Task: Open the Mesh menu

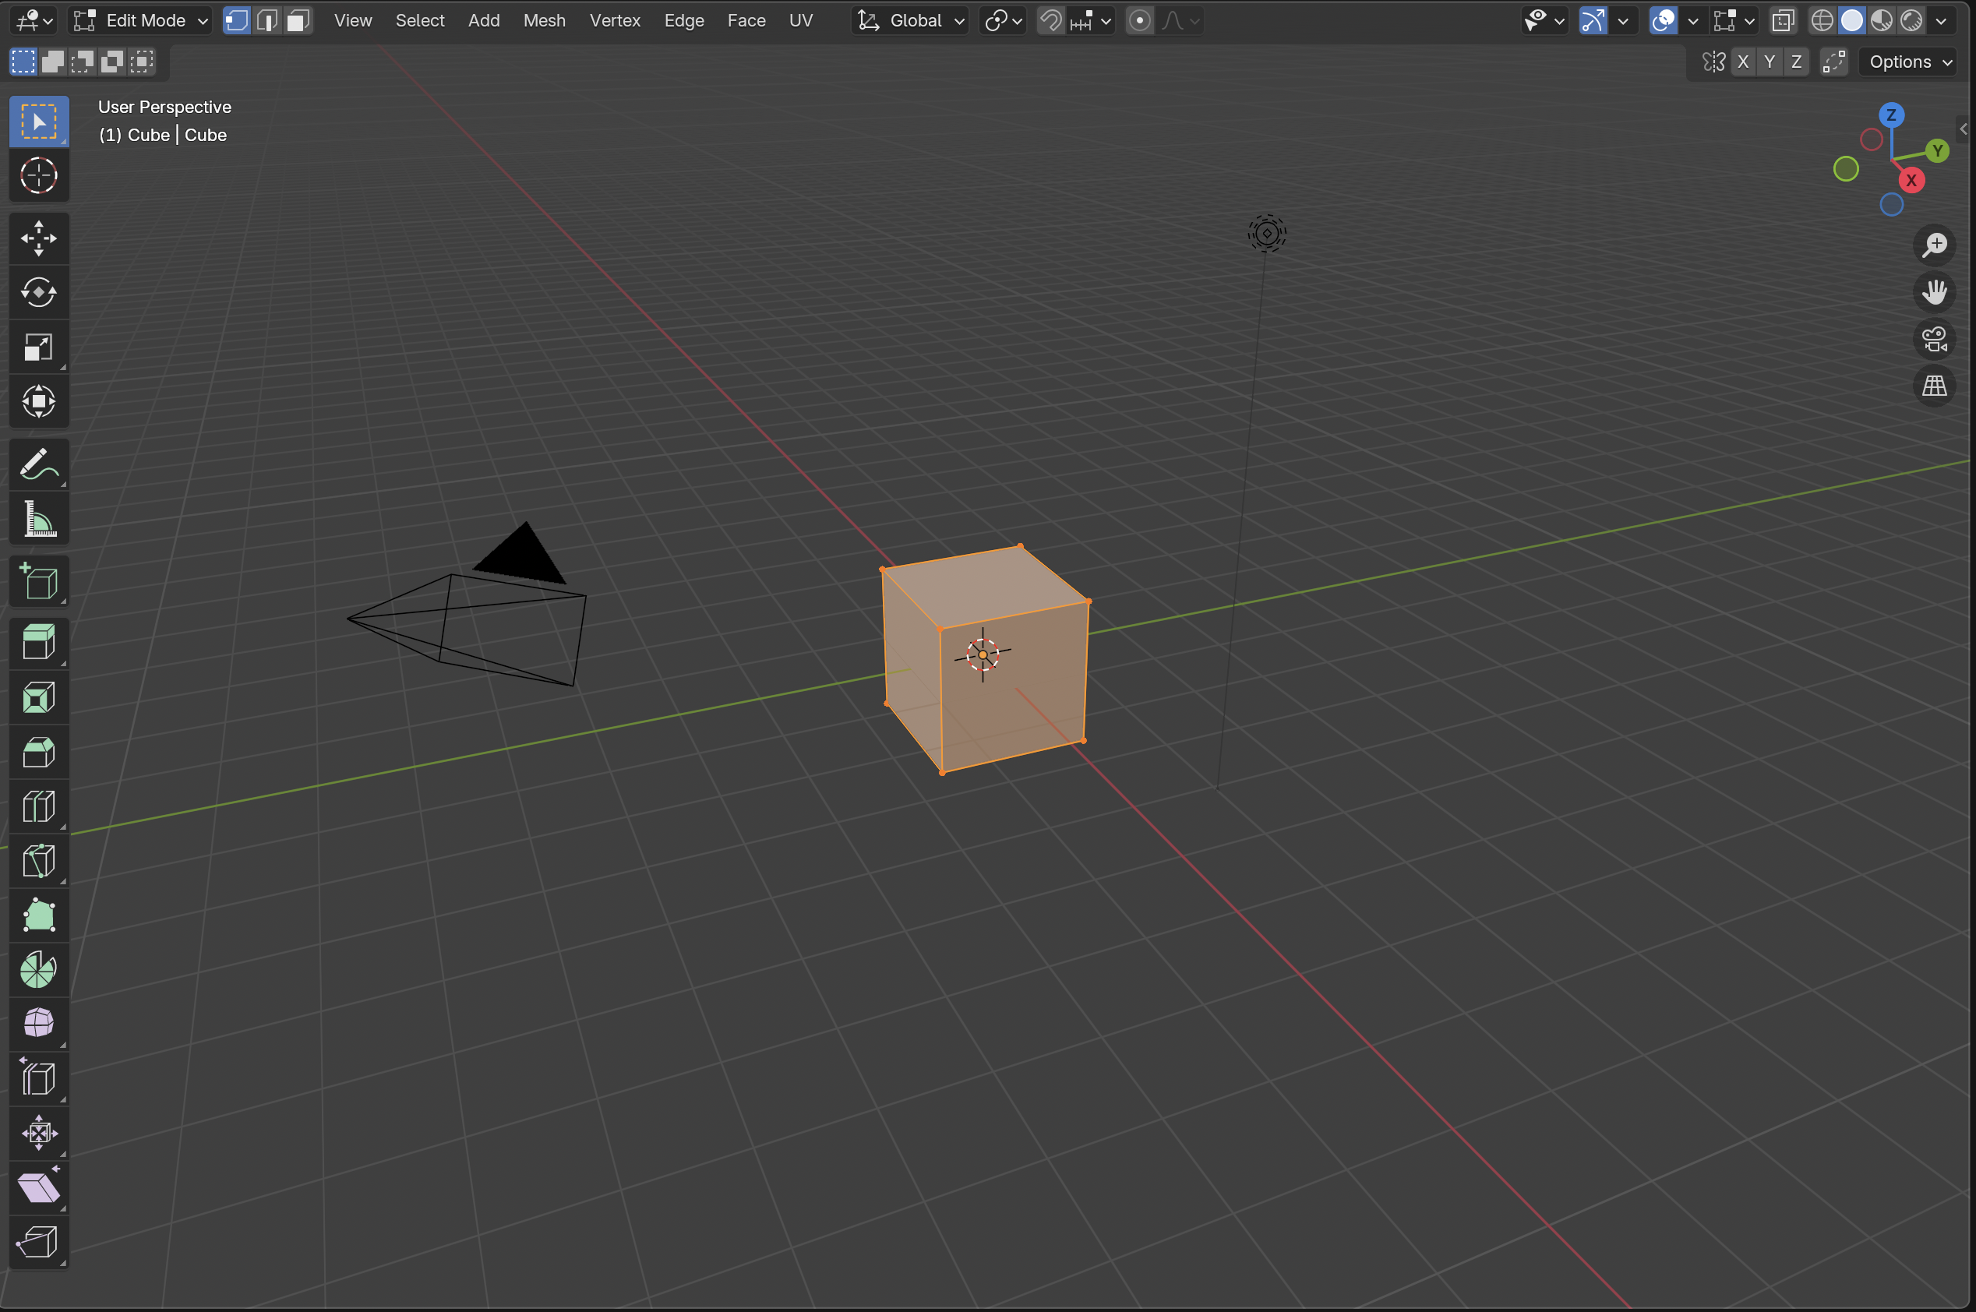Action: coord(545,20)
